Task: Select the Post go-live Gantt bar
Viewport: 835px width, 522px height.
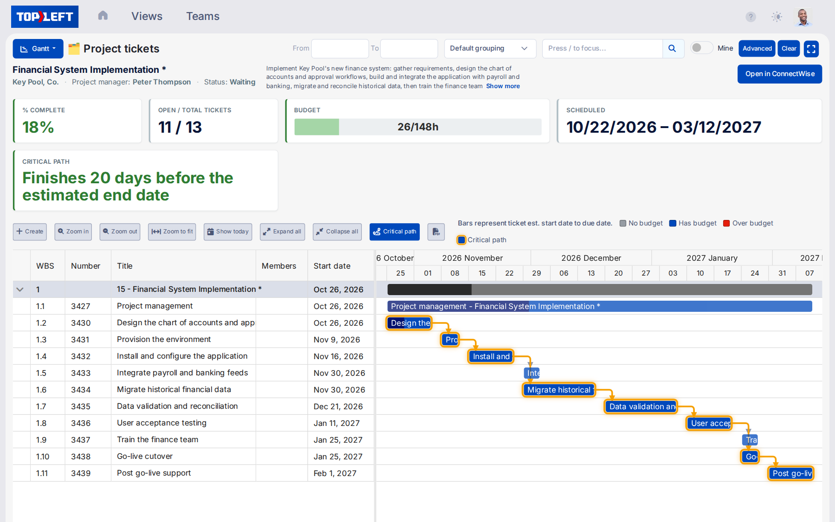Action: pos(791,473)
